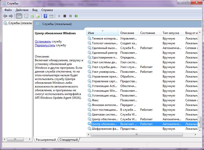Toggle the show/hide console tree button
204x150 pixels.
coord(19,16)
